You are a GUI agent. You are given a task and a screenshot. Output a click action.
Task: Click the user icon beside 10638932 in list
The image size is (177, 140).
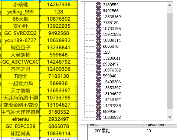click(x=98, y=117)
